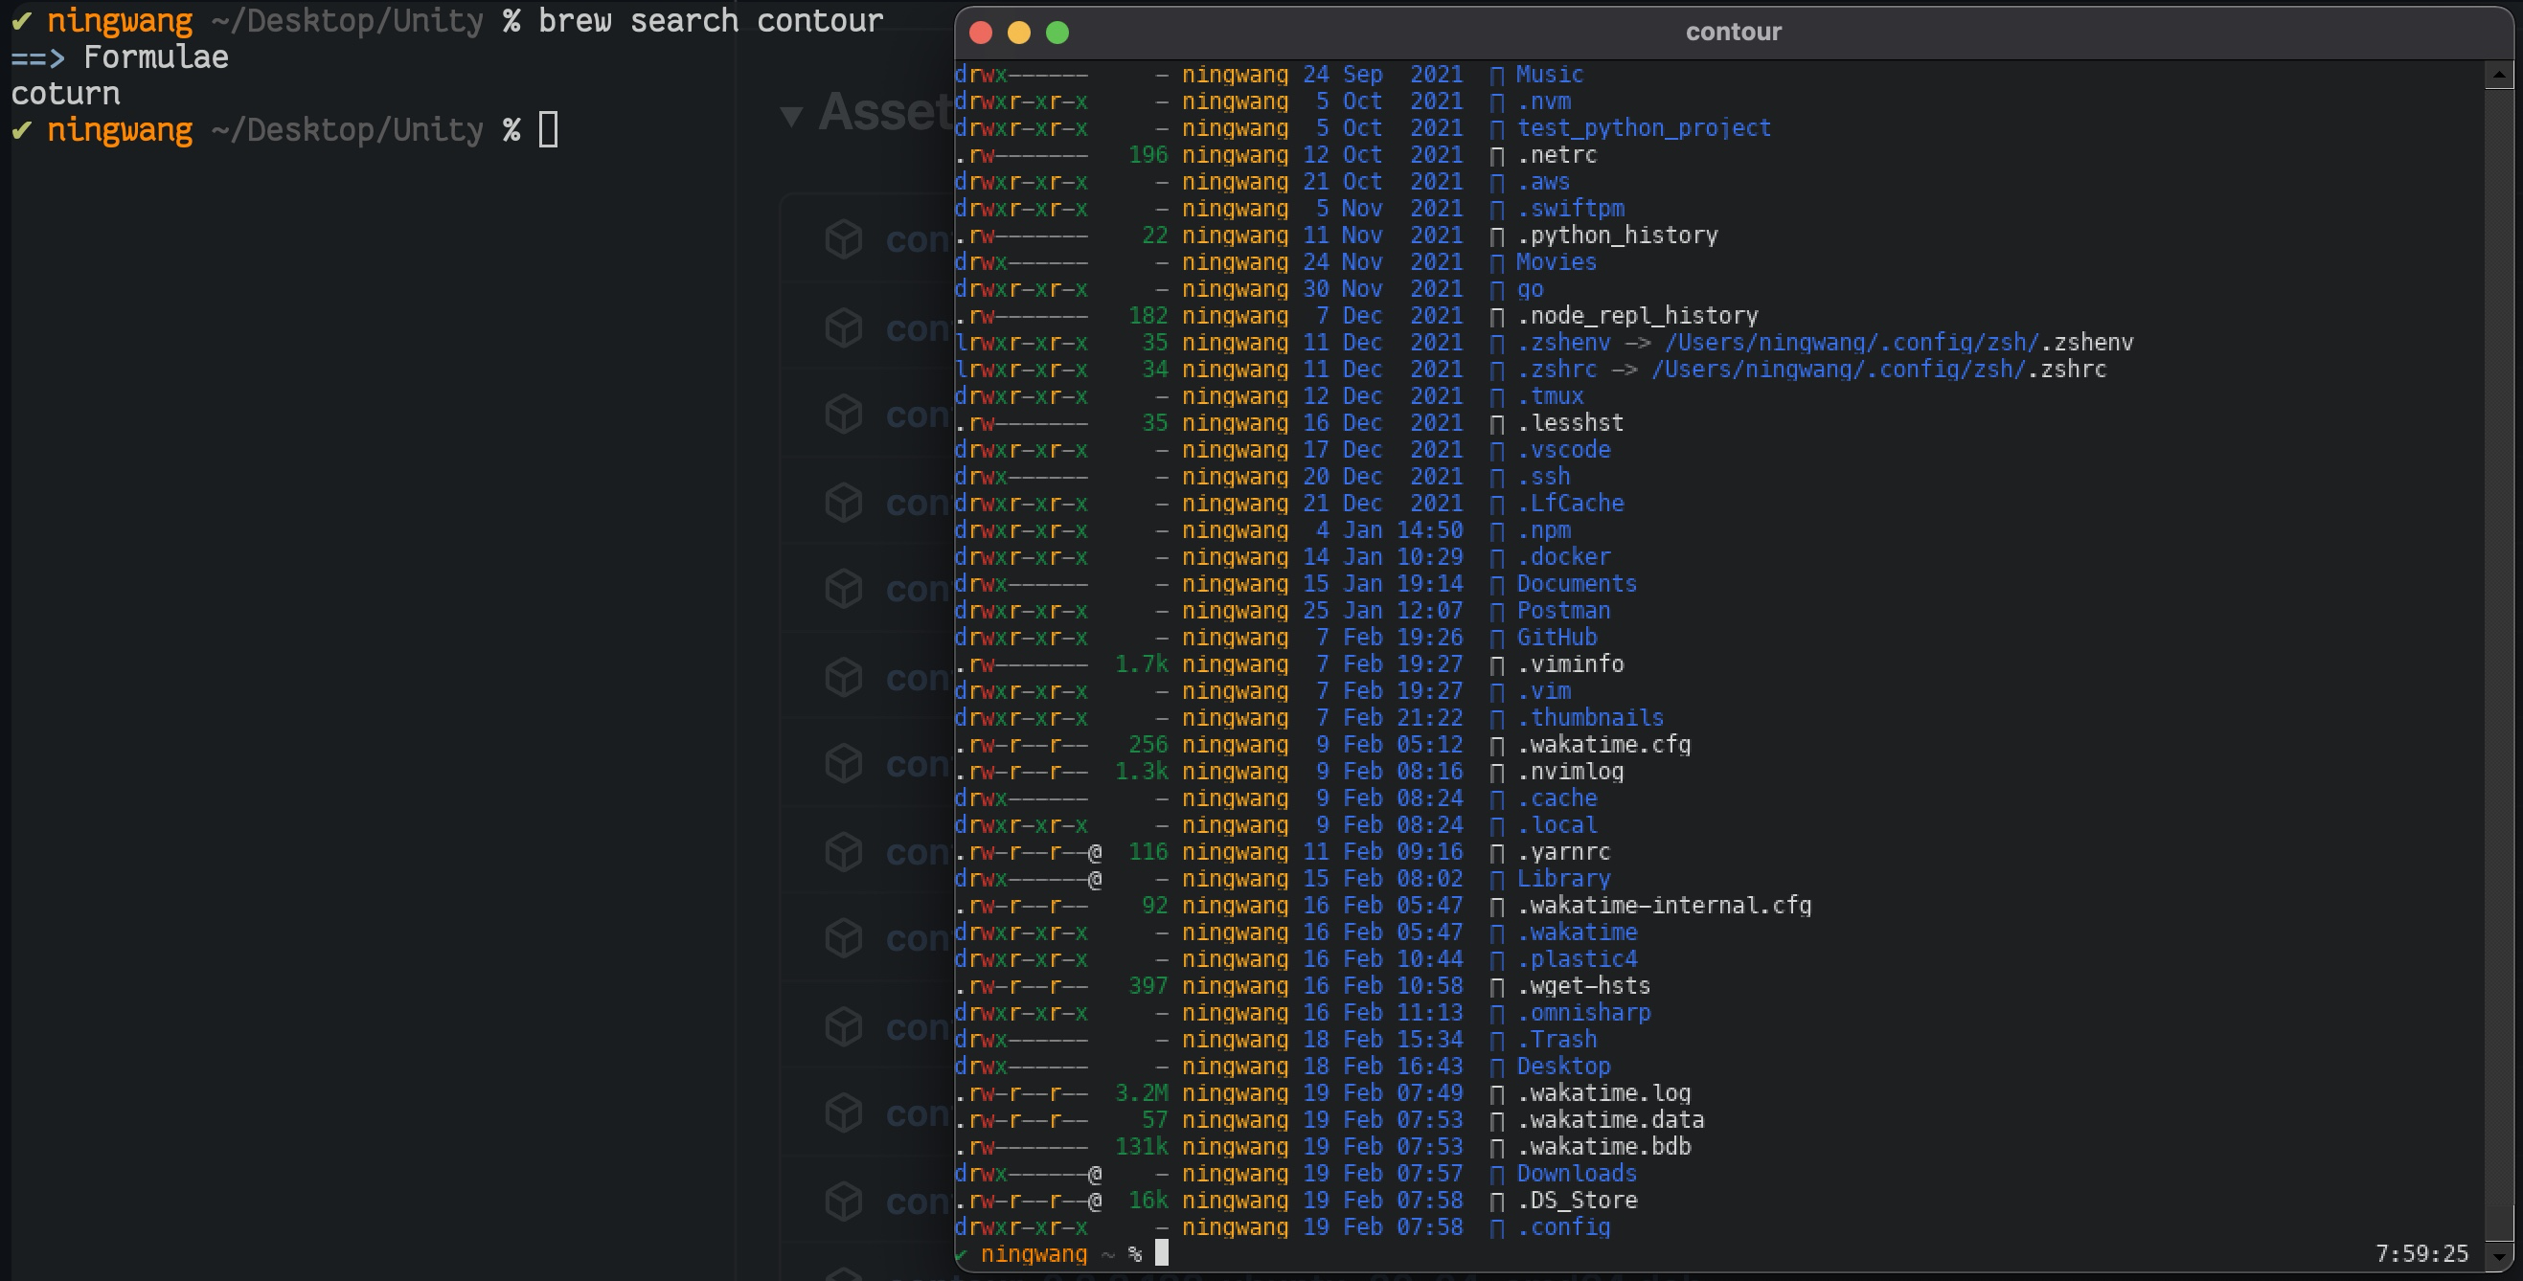The image size is (2523, 1281).
Task: Click the topmost package cube icon under Assets
Action: [843, 238]
